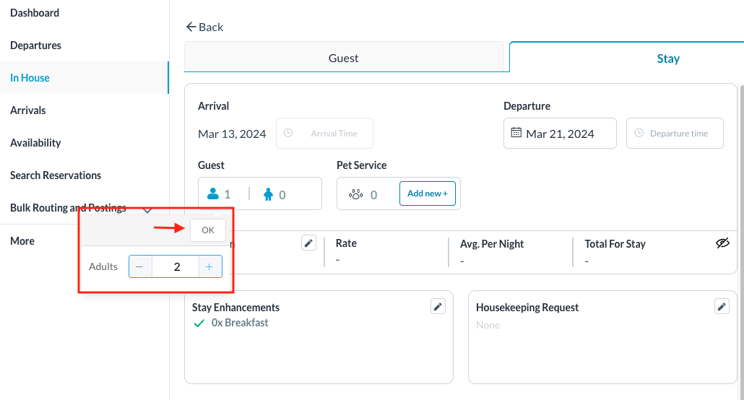Go to Availability in the sidebar
Screen dimensions: 744x400
tap(35, 143)
